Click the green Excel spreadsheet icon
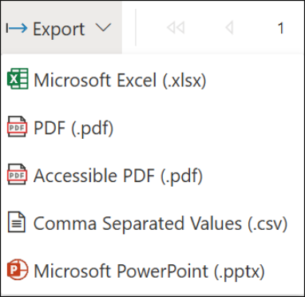Image resolution: width=305 pixels, height=297 pixels. tap(18, 78)
